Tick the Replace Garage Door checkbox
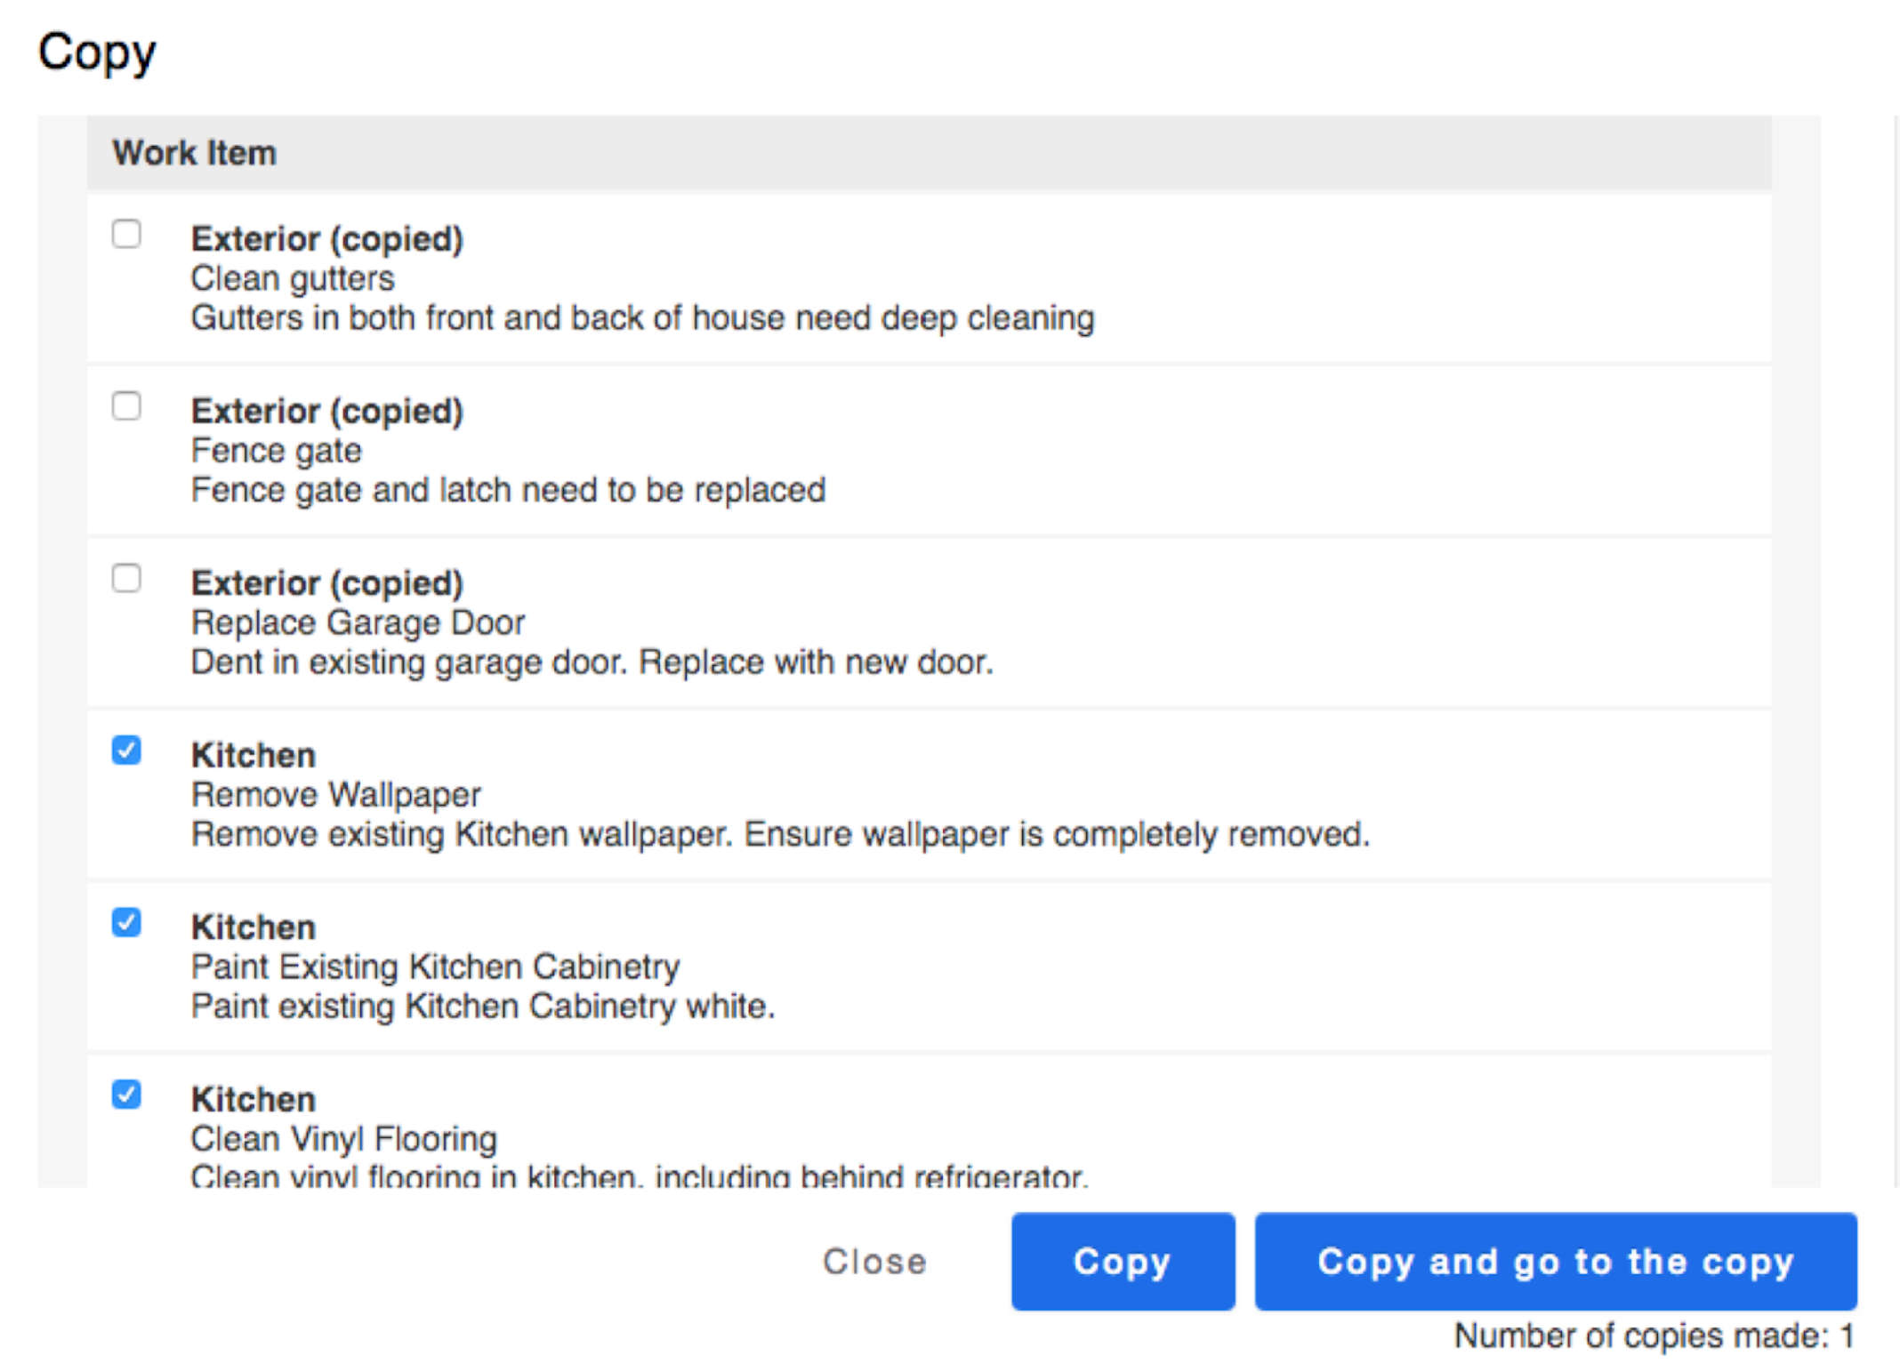 click(x=126, y=579)
